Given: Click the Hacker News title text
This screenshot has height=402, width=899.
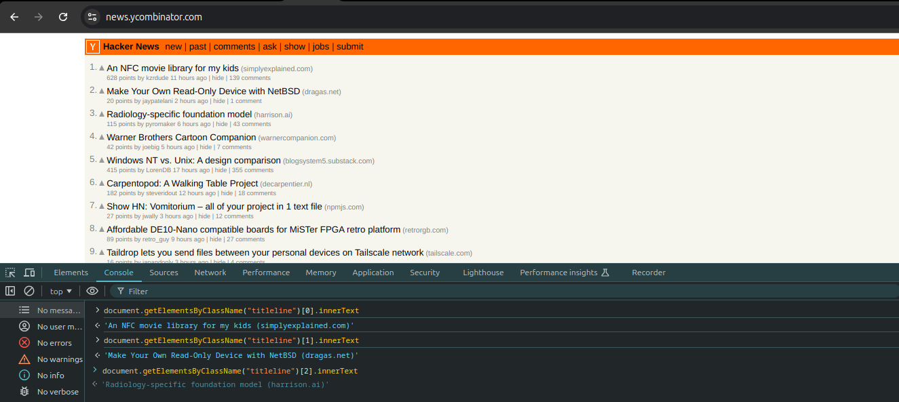Looking at the screenshot, I should point(131,47).
